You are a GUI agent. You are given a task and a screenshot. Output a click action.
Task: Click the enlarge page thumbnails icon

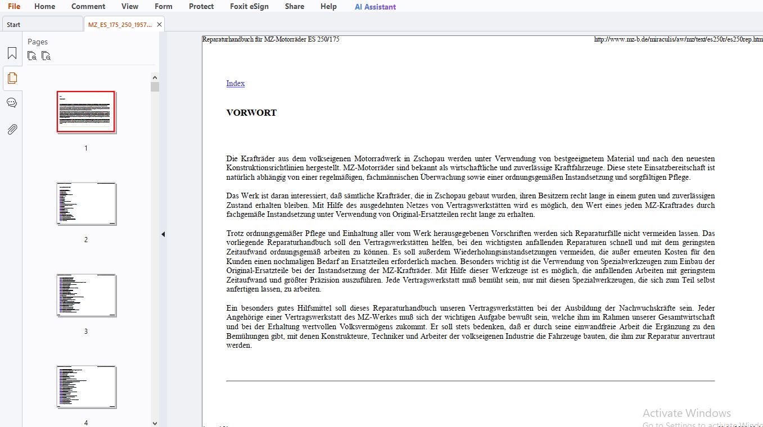32,56
